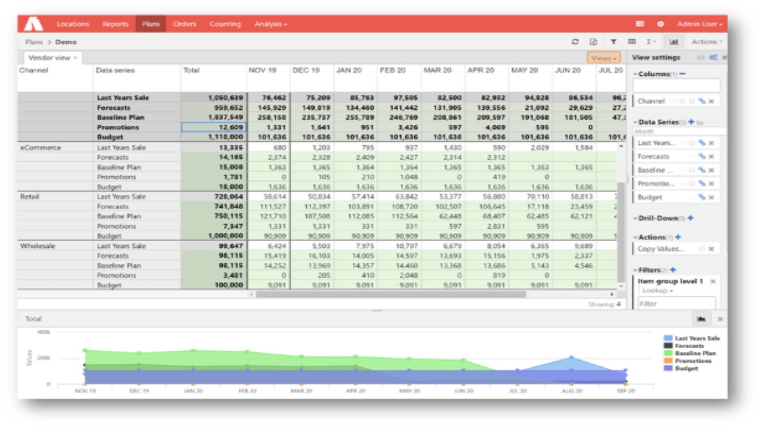
Task: Click the columns layout icon in the toolbar
Action: [631, 42]
